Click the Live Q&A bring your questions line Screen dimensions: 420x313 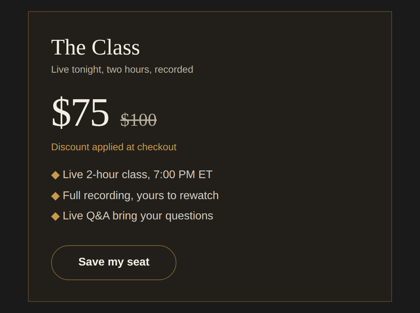click(x=138, y=216)
